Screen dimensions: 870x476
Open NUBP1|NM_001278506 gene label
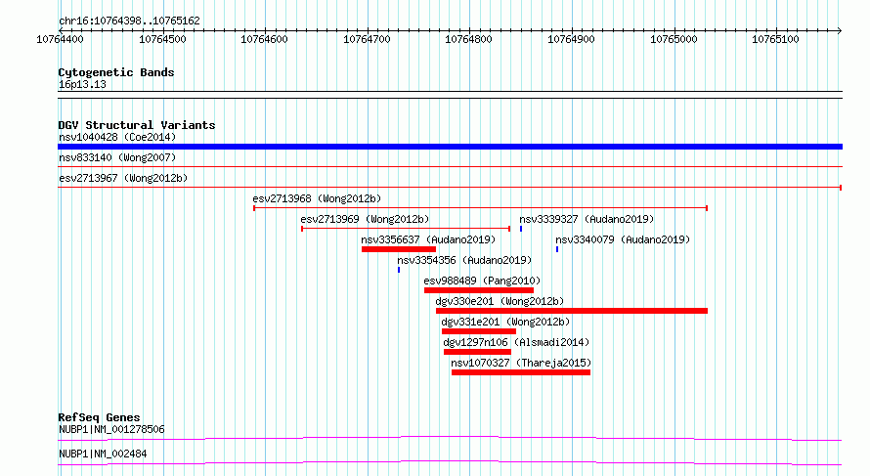pos(111,429)
